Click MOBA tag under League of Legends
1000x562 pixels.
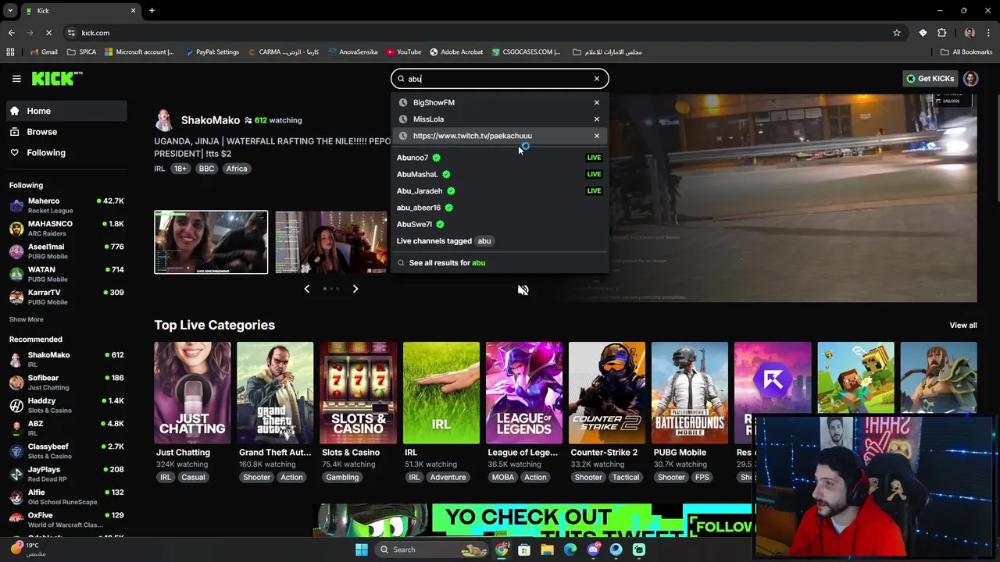point(503,478)
